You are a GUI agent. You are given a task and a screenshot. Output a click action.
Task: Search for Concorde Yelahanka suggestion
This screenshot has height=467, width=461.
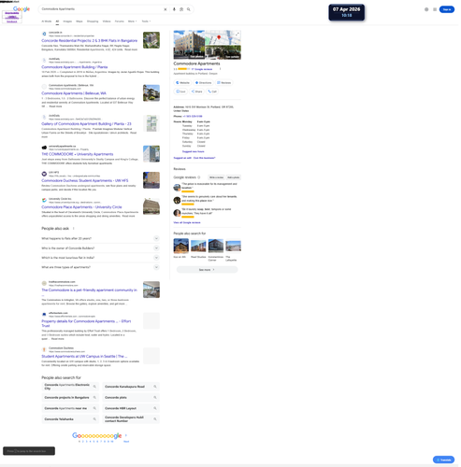coord(70,419)
